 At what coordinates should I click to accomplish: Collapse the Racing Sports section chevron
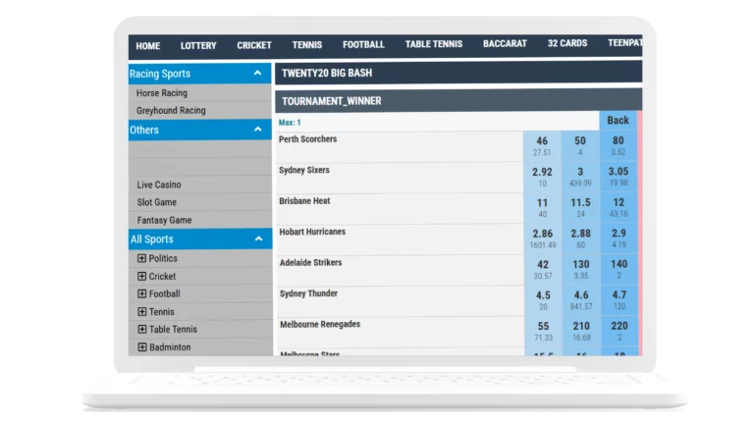pos(258,73)
